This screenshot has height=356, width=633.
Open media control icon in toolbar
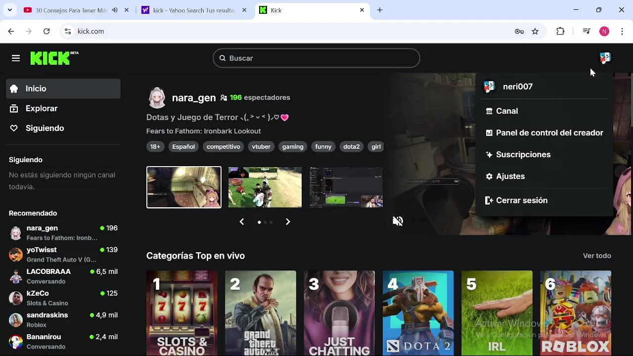587,31
